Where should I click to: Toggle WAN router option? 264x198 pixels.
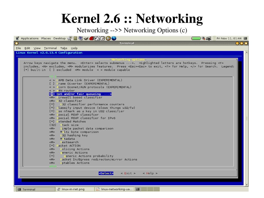[x=62, y=90]
